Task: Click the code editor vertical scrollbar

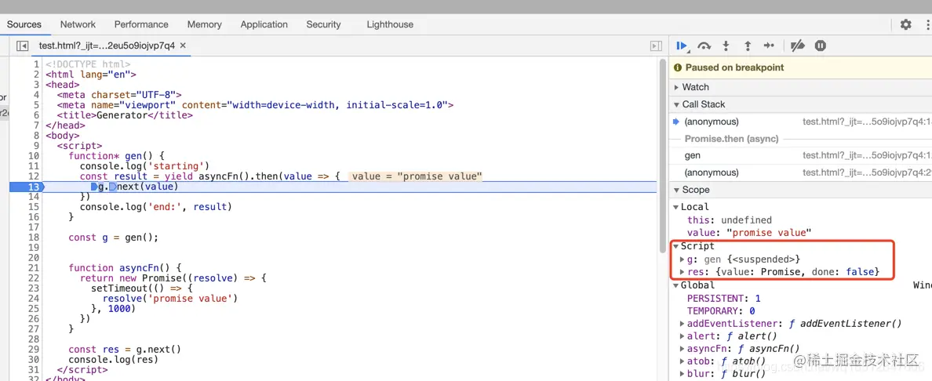Action: pos(662,157)
